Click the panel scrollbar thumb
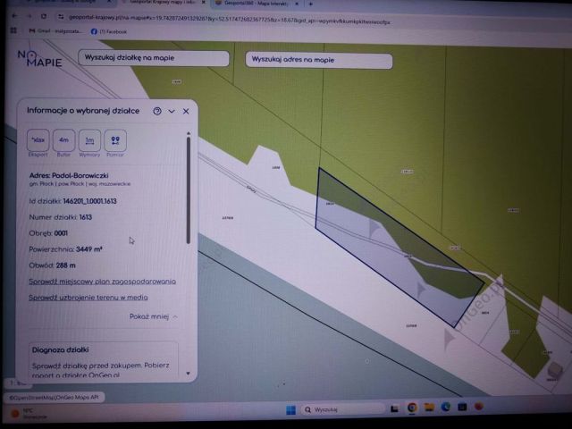The width and height of the screenshot is (572, 429). tap(189, 189)
